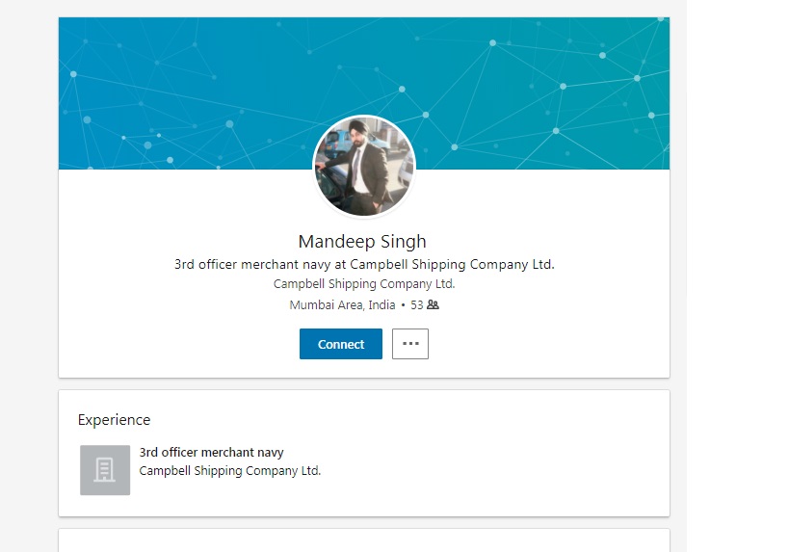This screenshot has height=552, width=789.
Task: Select the Mandeep Singh profile name
Action: pyautogui.click(x=362, y=241)
